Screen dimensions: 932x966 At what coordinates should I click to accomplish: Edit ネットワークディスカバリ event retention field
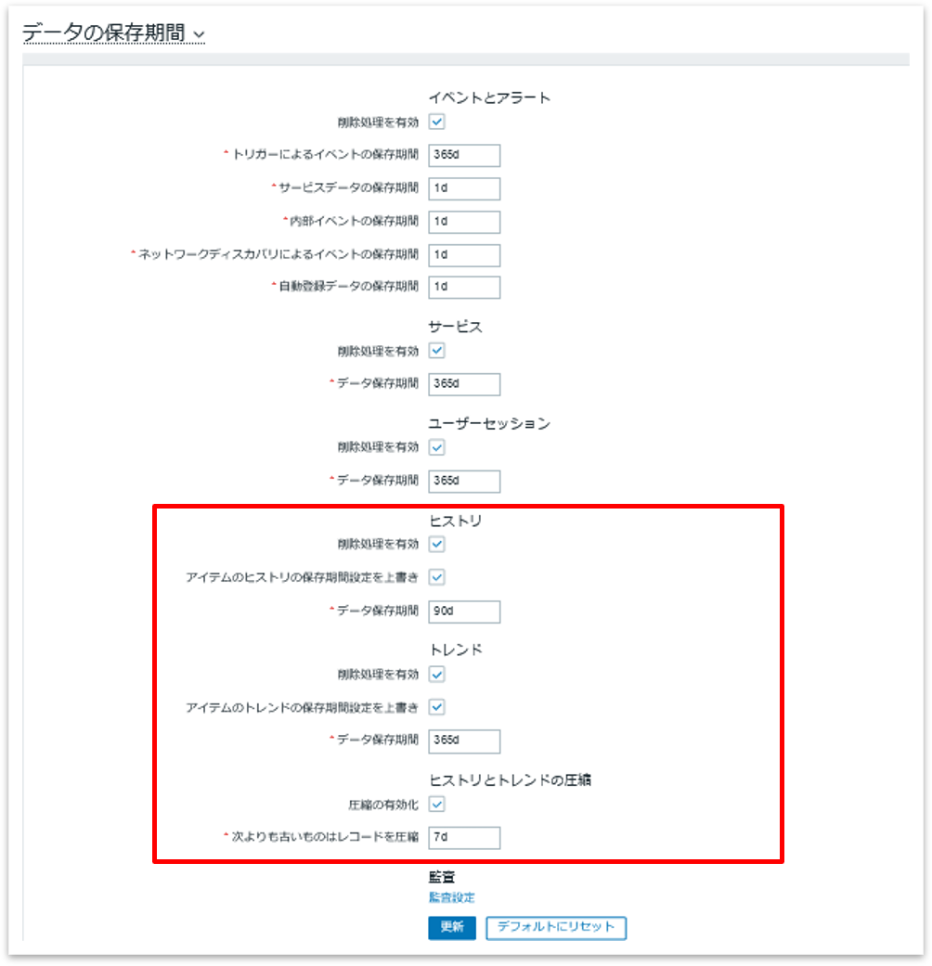pyautogui.click(x=464, y=255)
